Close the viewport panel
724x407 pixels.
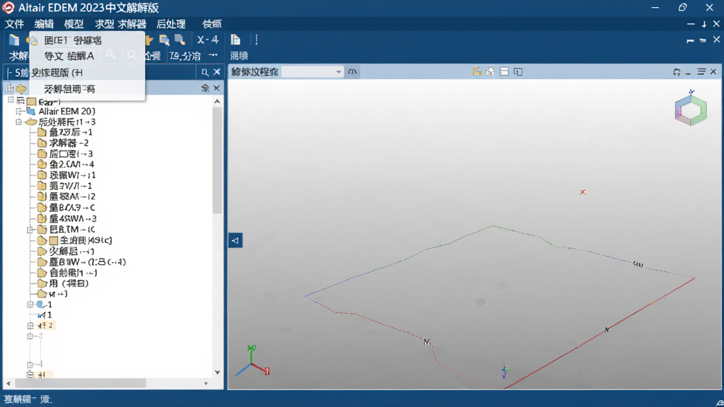pos(713,71)
